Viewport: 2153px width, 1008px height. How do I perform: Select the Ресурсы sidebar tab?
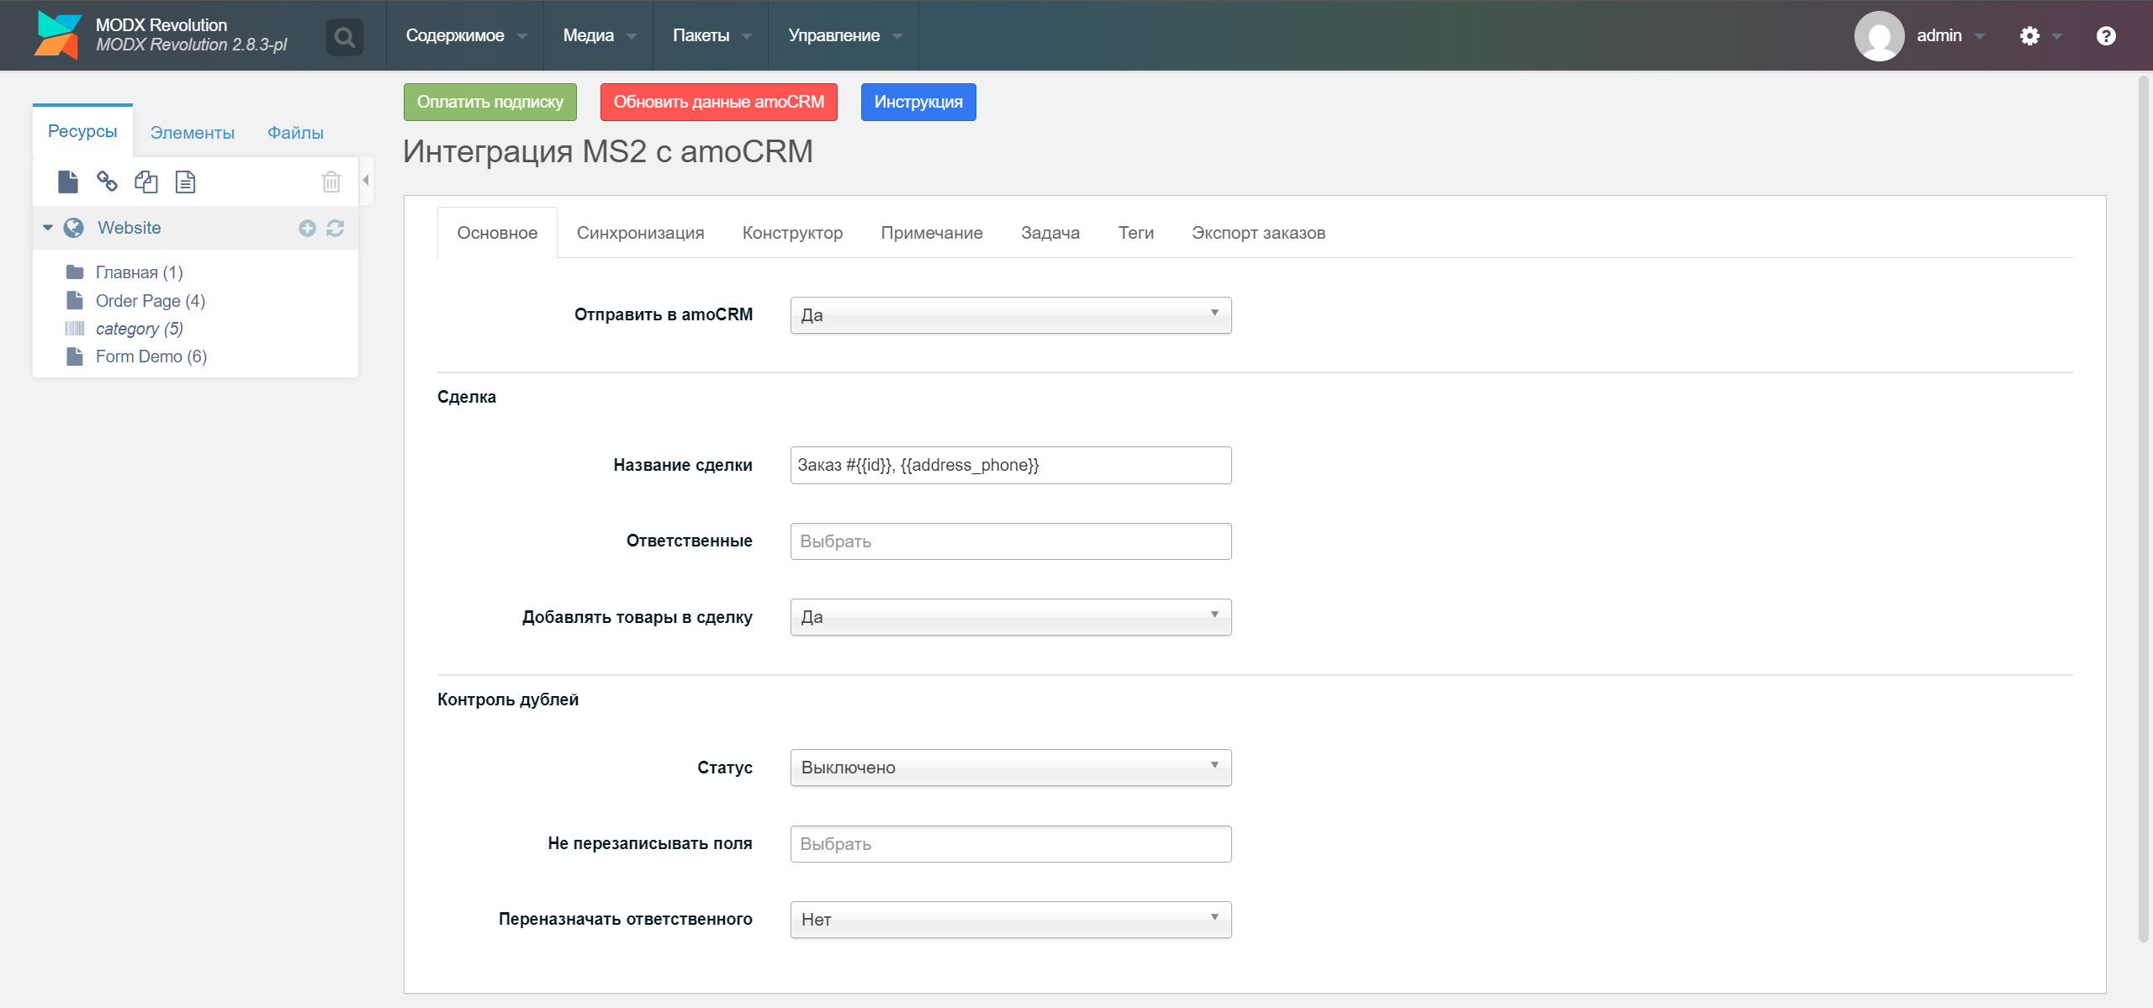pos(82,131)
